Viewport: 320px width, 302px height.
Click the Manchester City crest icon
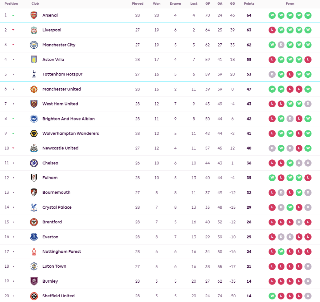point(34,45)
